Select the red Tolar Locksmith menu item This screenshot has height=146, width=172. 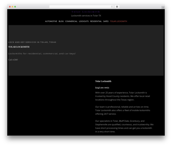pyautogui.click(x=118, y=21)
